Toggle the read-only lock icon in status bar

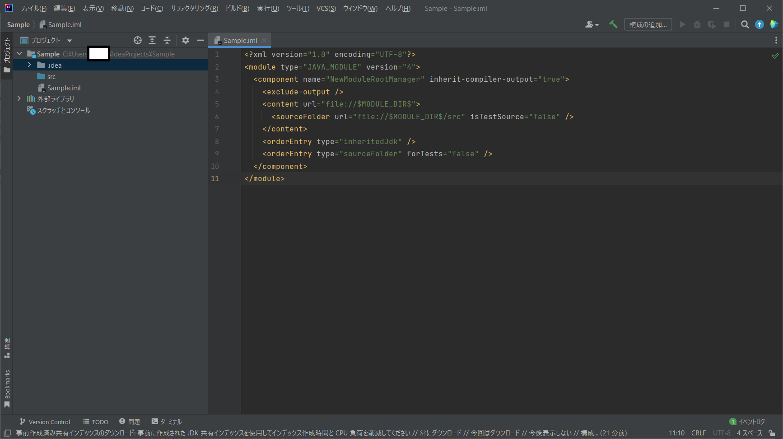click(x=772, y=433)
